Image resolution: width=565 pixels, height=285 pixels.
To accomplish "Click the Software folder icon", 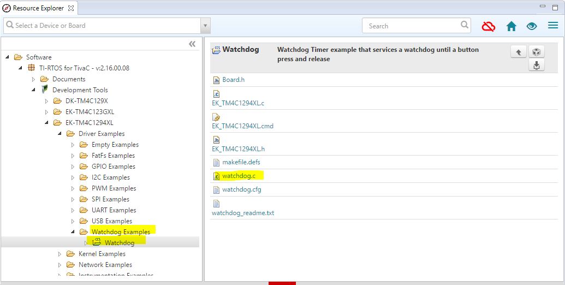I will point(18,57).
